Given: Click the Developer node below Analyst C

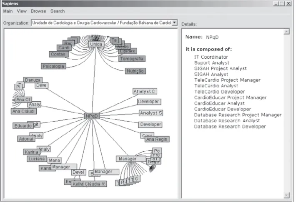Looking at the screenshot, I should (x=149, y=102).
